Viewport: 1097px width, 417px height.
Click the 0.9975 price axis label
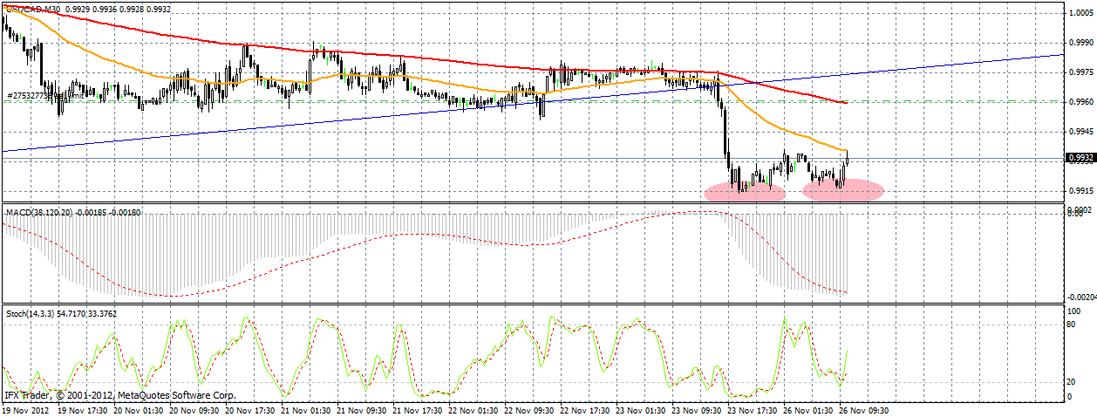click(x=1080, y=72)
